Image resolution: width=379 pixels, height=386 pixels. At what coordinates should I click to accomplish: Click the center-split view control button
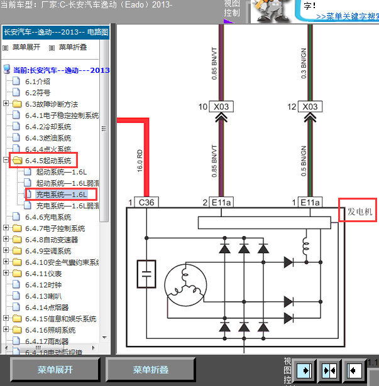pyautogui.click(x=329, y=370)
